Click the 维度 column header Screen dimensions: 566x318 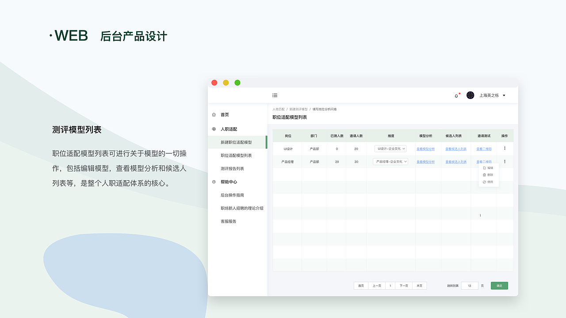pos(391,136)
